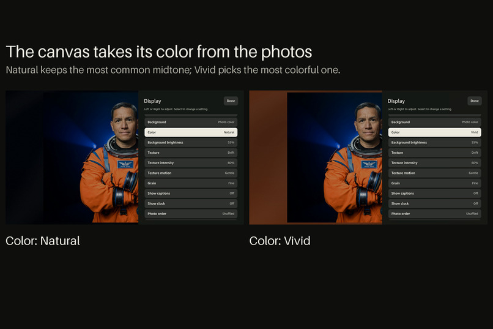This screenshot has height=329, width=493.
Task: Select the highlighted Color row showing Vivid
Action: (x=434, y=132)
